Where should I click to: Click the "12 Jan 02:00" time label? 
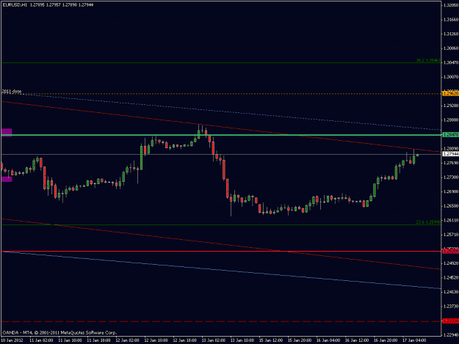point(127,340)
